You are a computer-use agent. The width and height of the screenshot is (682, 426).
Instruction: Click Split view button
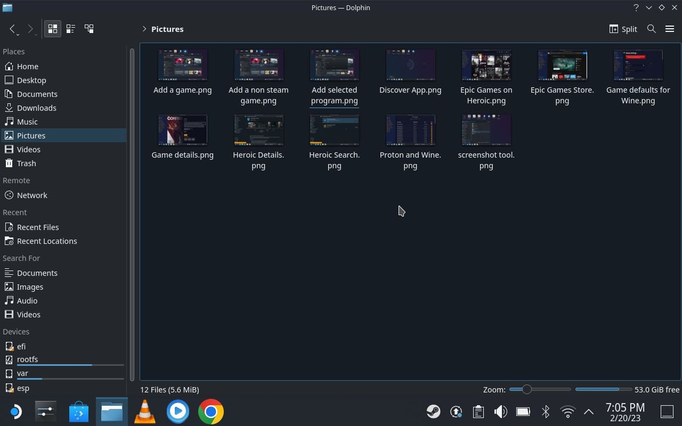pyautogui.click(x=623, y=29)
